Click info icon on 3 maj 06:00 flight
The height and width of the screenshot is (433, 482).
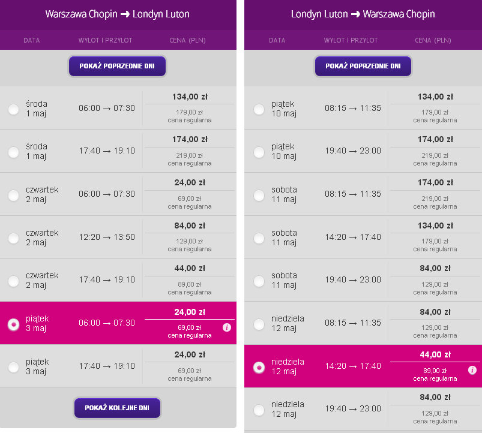(227, 327)
